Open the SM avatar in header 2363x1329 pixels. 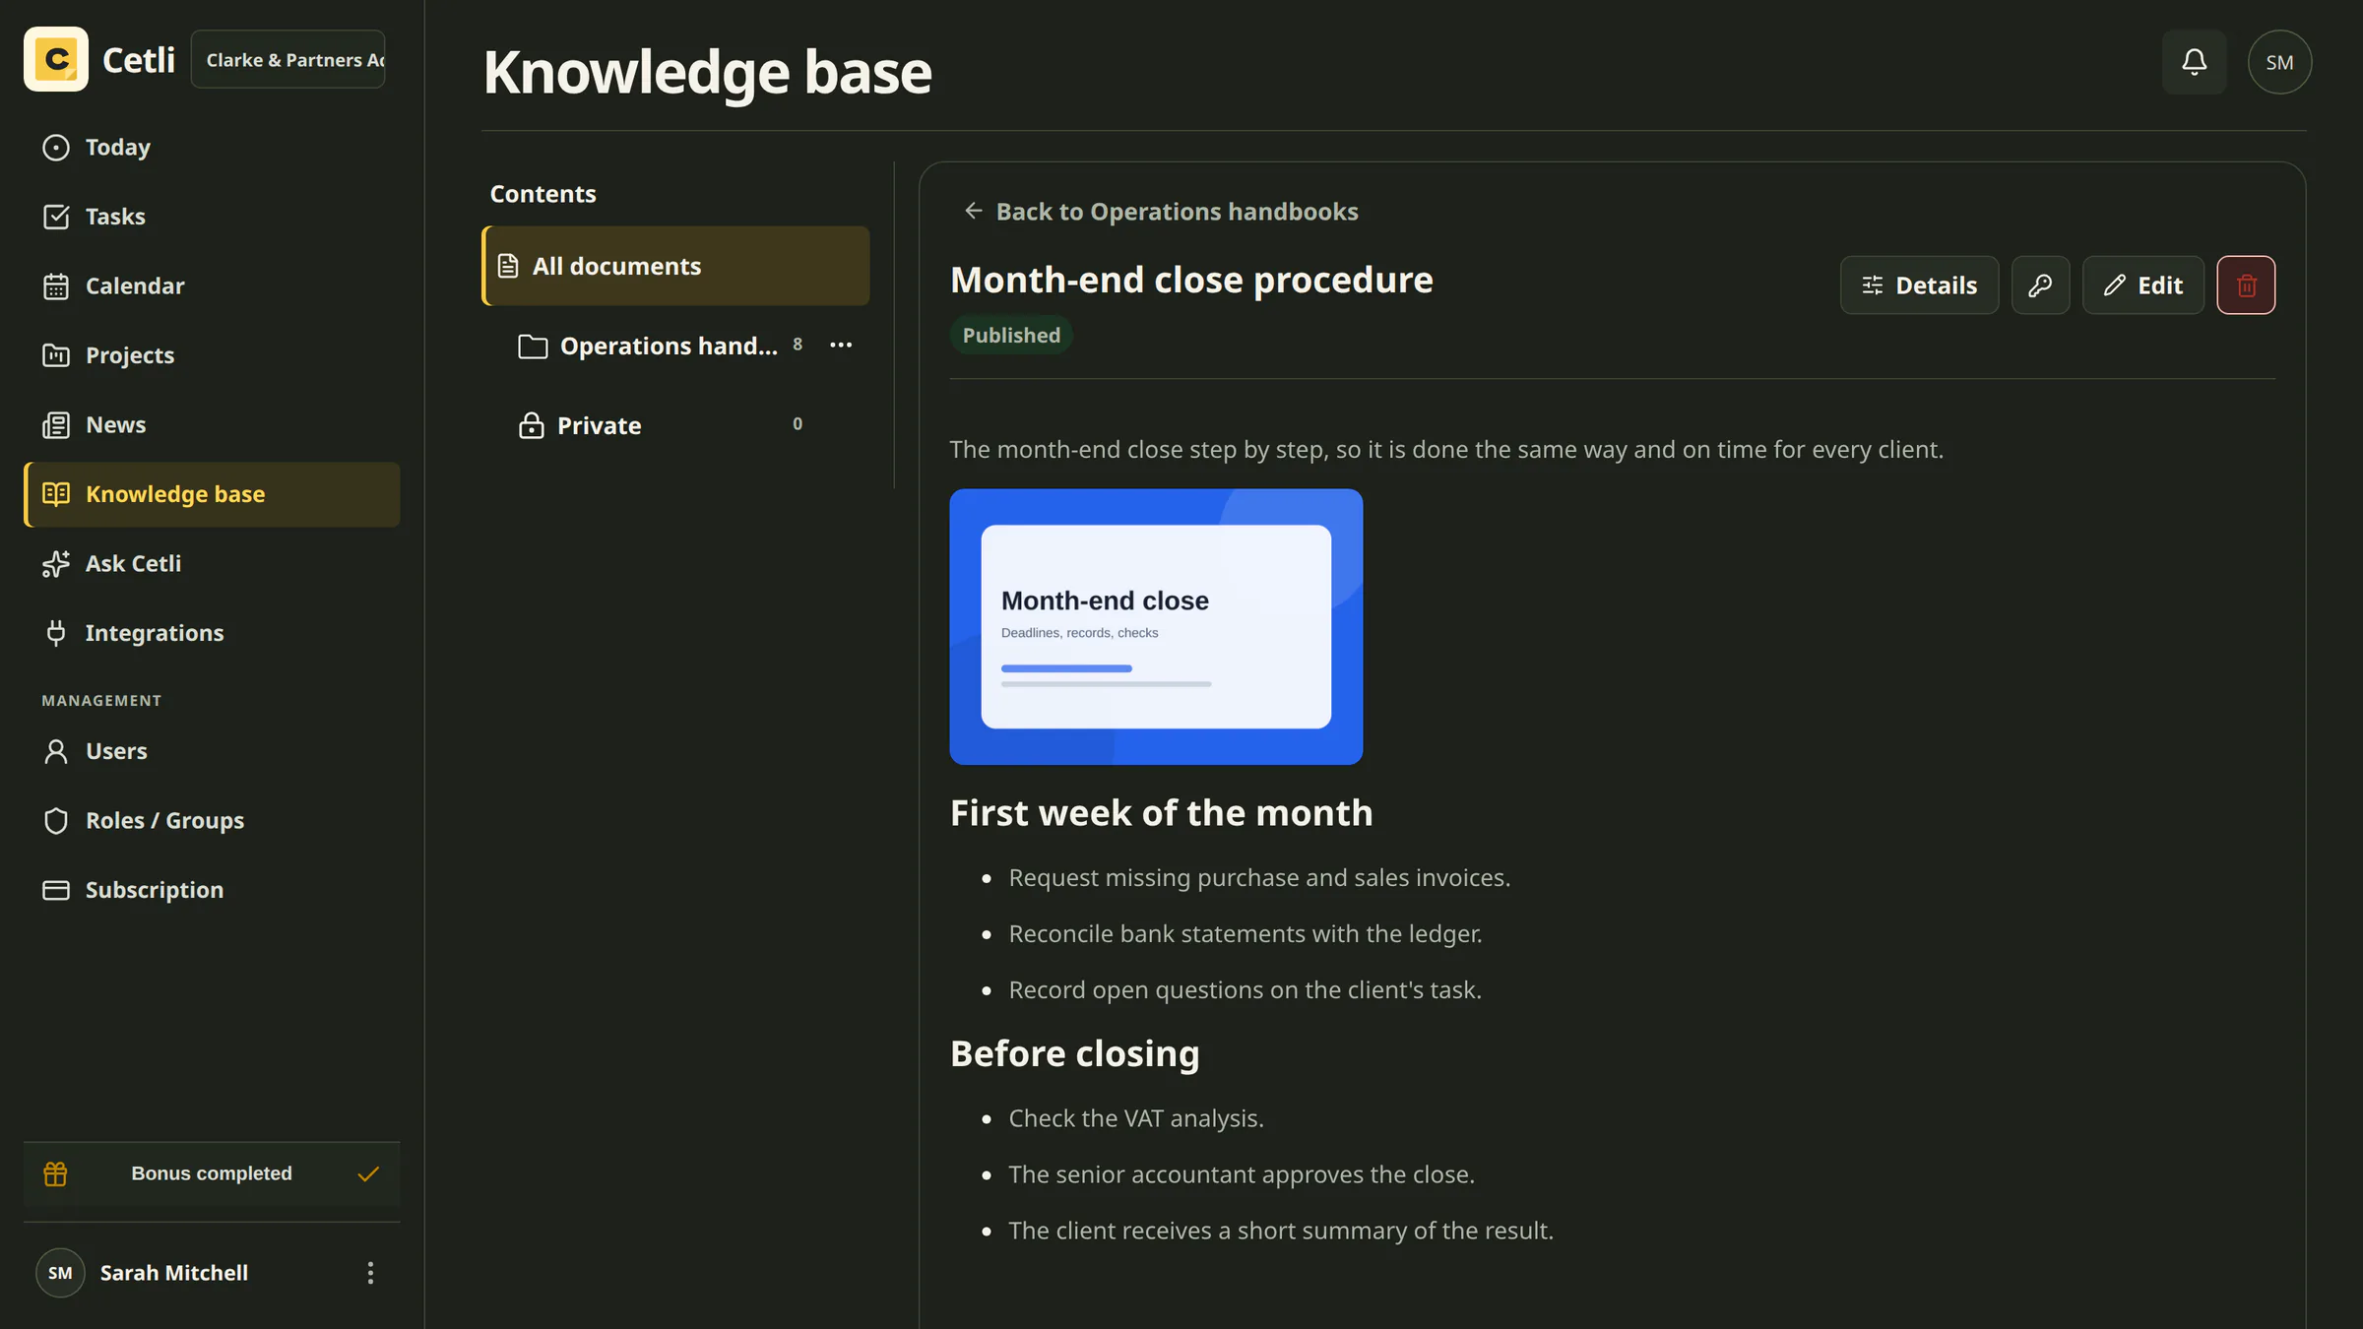click(2278, 62)
